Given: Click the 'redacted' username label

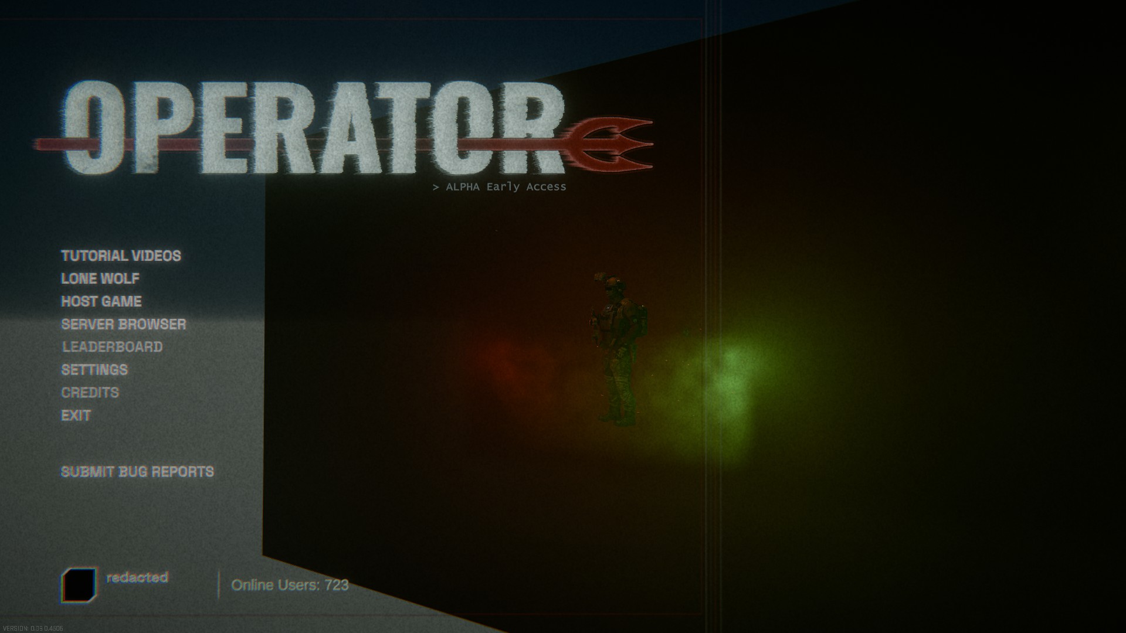Looking at the screenshot, I should point(137,577).
